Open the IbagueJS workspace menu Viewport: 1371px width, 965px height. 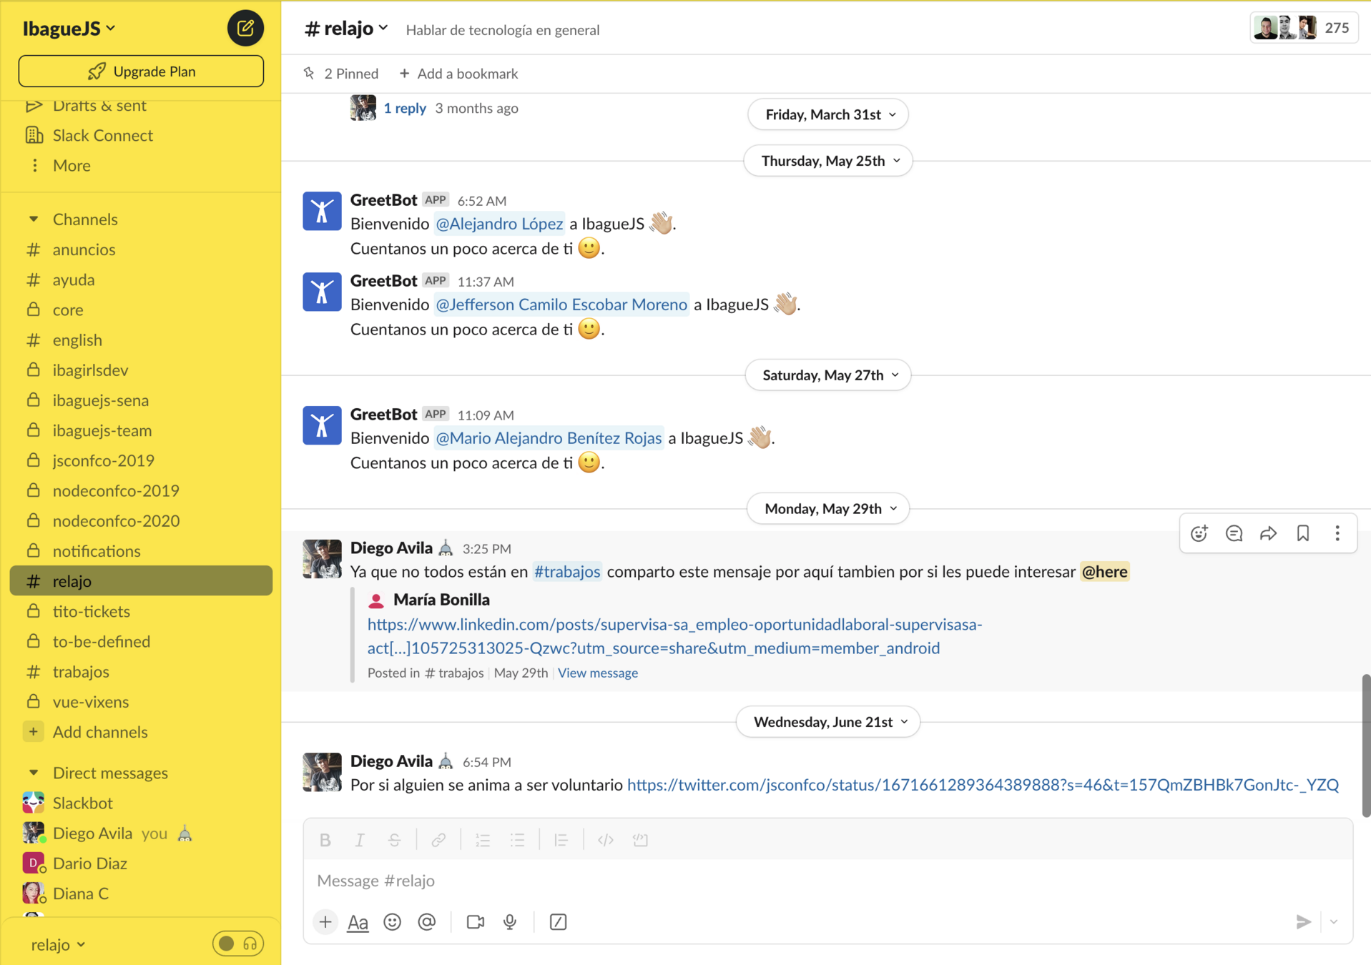[69, 29]
